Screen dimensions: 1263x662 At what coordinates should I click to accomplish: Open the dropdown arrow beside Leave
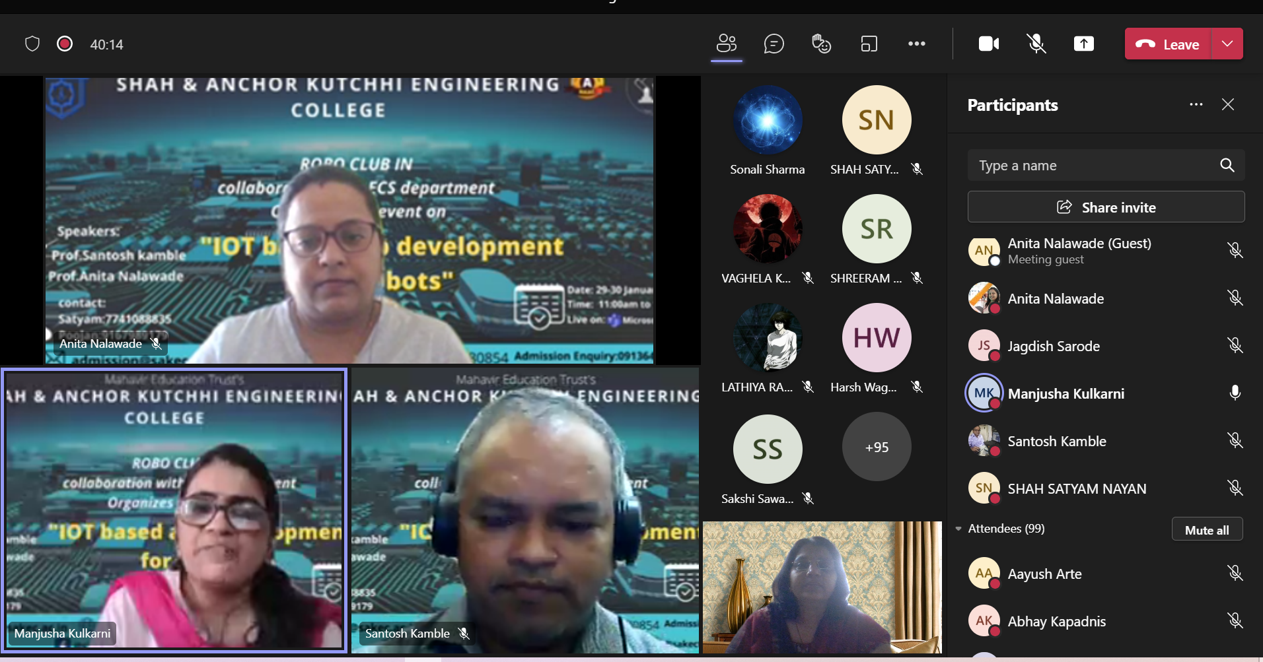point(1227,44)
